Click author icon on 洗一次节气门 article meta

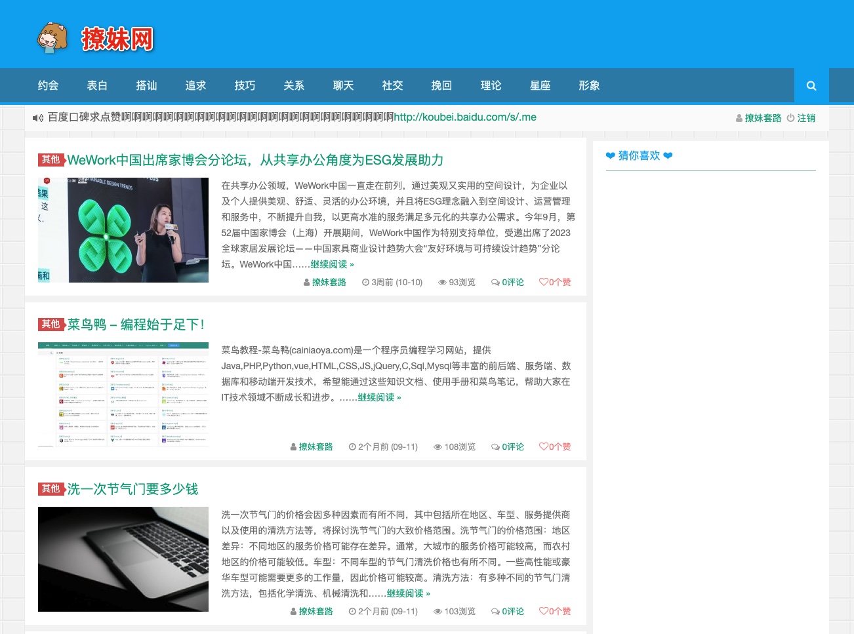[x=294, y=612]
